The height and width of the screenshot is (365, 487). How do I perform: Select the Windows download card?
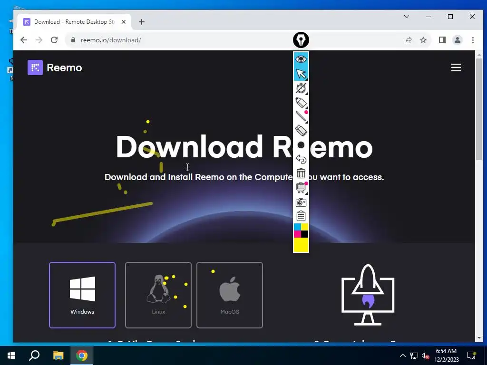pos(82,295)
